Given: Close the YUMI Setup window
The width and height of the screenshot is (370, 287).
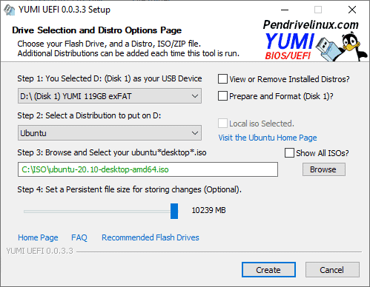Looking at the screenshot, I should (x=352, y=10).
